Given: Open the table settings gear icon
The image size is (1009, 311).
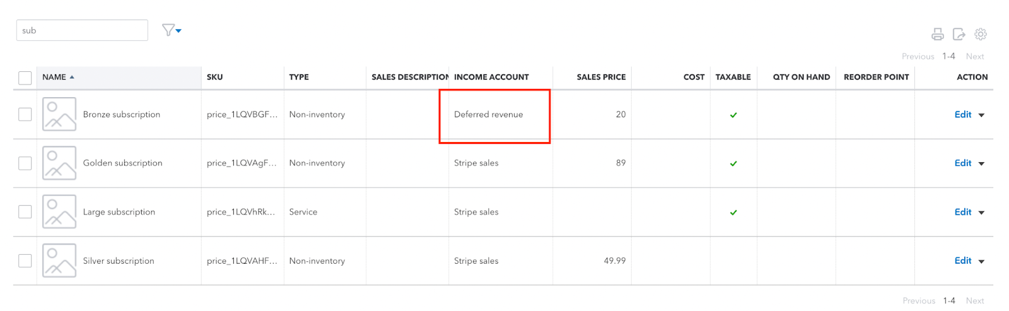Looking at the screenshot, I should (x=981, y=34).
